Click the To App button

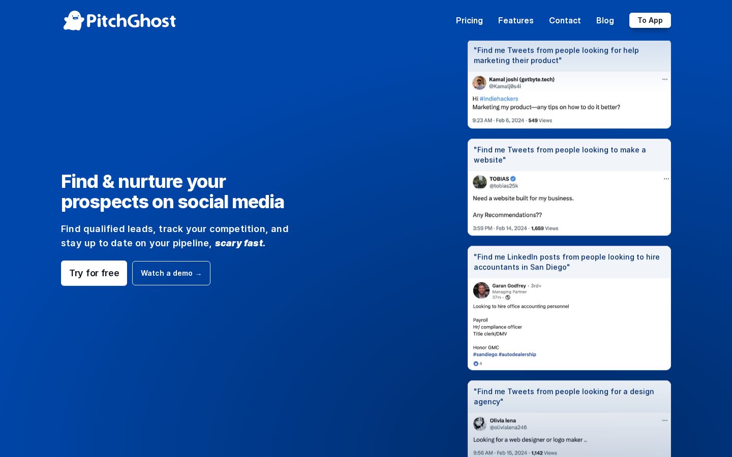point(650,20)
